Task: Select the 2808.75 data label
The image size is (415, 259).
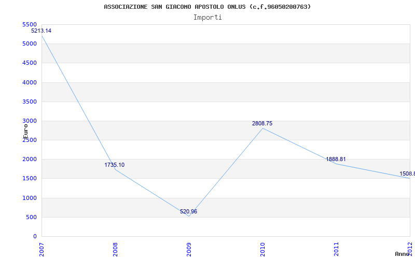Action: [x=262, y=123]
